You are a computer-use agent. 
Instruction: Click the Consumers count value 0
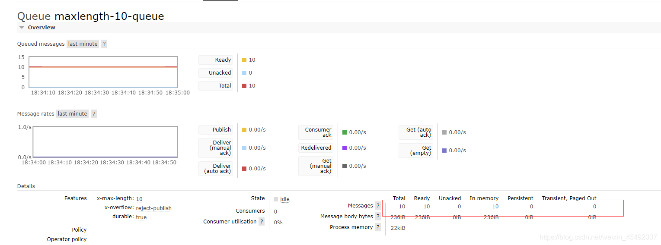[x=275, y=212]
